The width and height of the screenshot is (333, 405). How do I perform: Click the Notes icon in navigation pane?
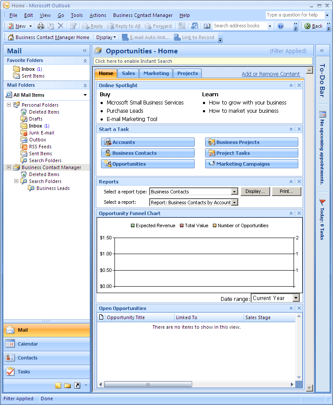58,385
